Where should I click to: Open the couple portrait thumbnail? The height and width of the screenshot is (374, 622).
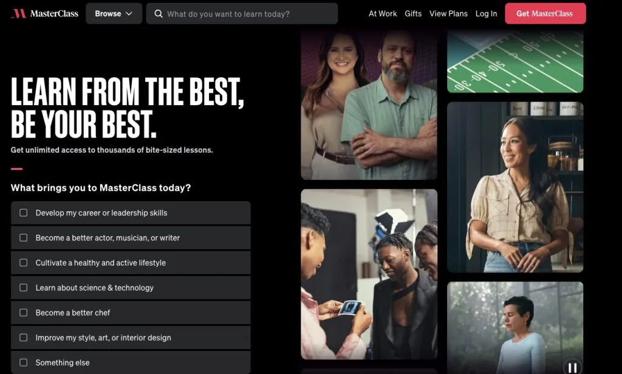(x=369, y=106)
